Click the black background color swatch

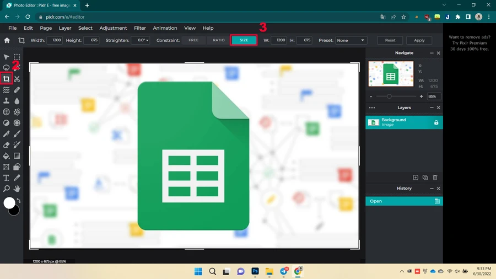(x=15, y=212)
